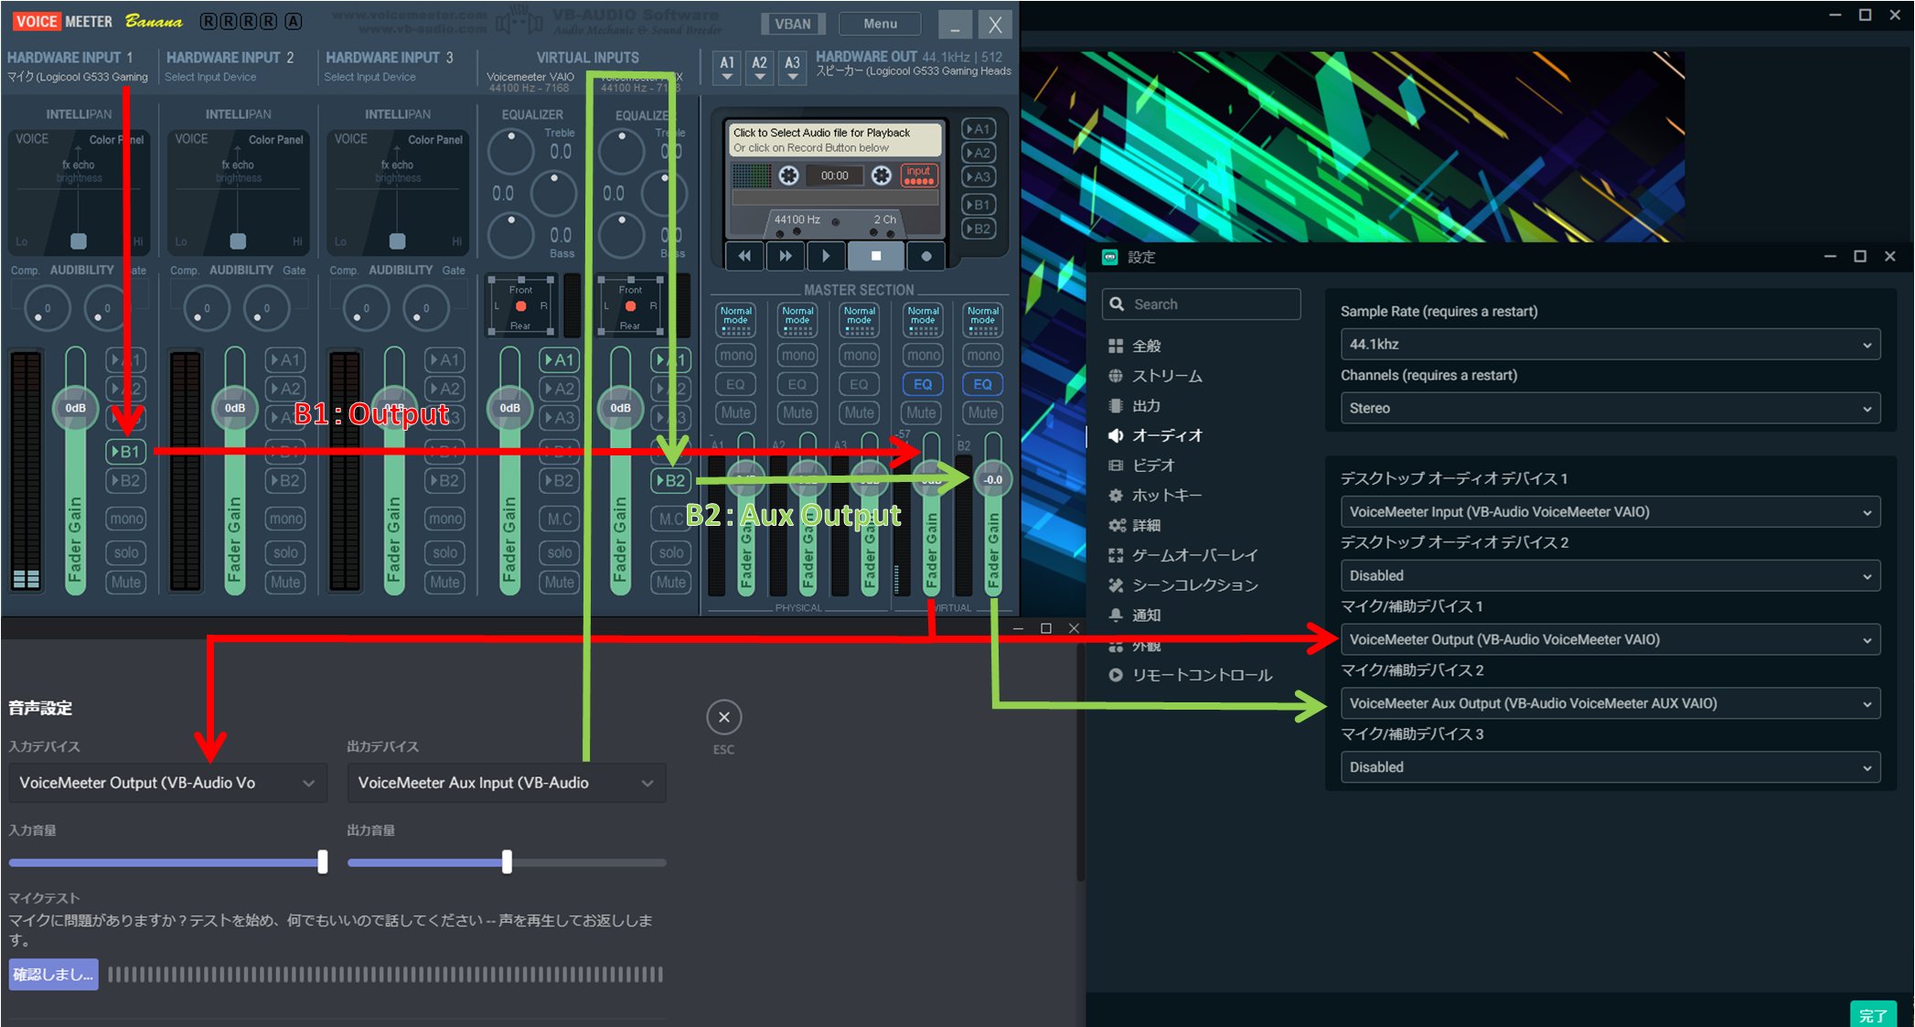Open マイク/補助デバイス 1 VoiceMeeter Output dropdown
Image resolution: width=1915 pixels, height=1027 pixels.
(1610, 639)
